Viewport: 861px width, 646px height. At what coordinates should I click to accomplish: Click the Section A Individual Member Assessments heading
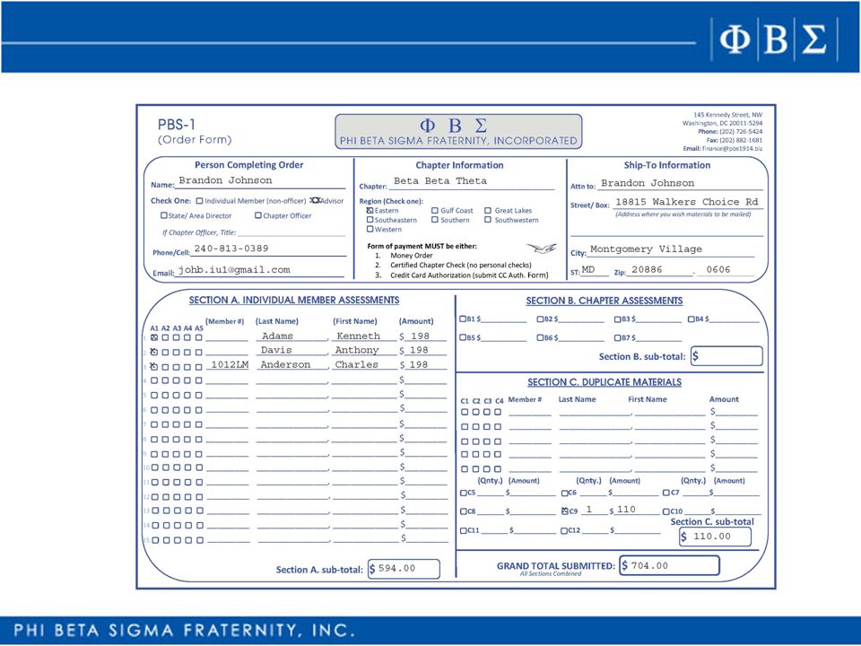point(294,300)
